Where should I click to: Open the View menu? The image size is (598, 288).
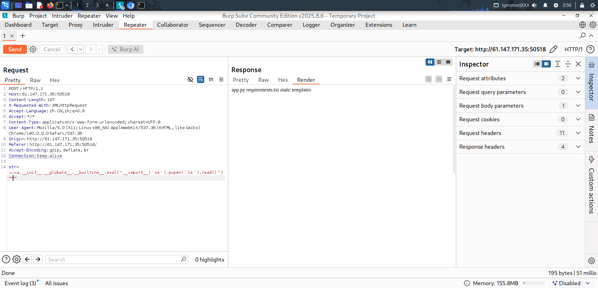pos(112,16)
